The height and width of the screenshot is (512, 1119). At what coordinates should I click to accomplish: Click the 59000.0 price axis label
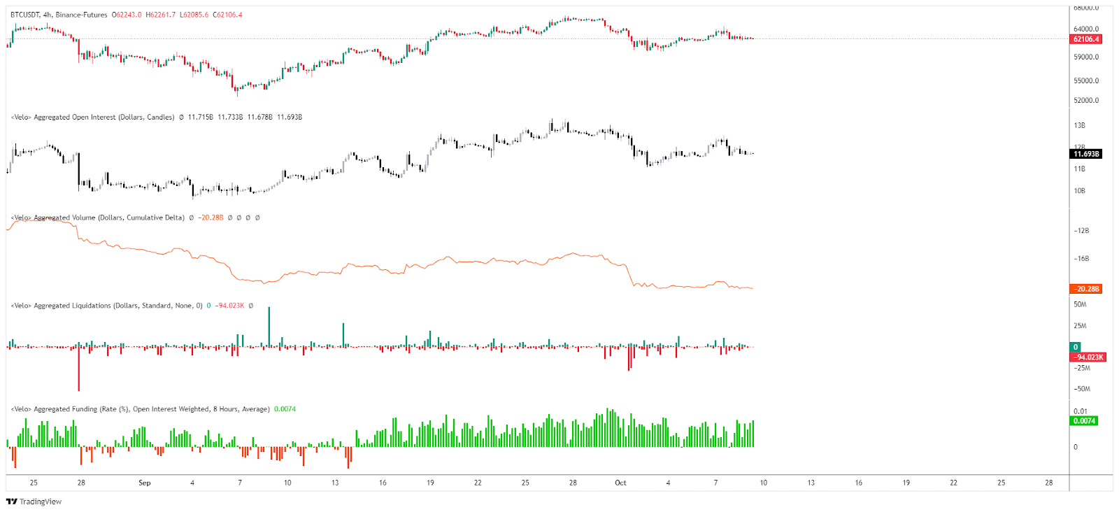pyautogui.click(x=1086, y=57)
